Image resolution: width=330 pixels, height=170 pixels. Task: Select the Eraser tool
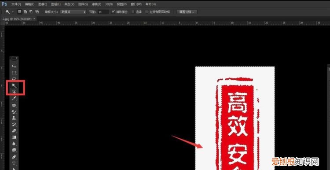click(14, 131)
